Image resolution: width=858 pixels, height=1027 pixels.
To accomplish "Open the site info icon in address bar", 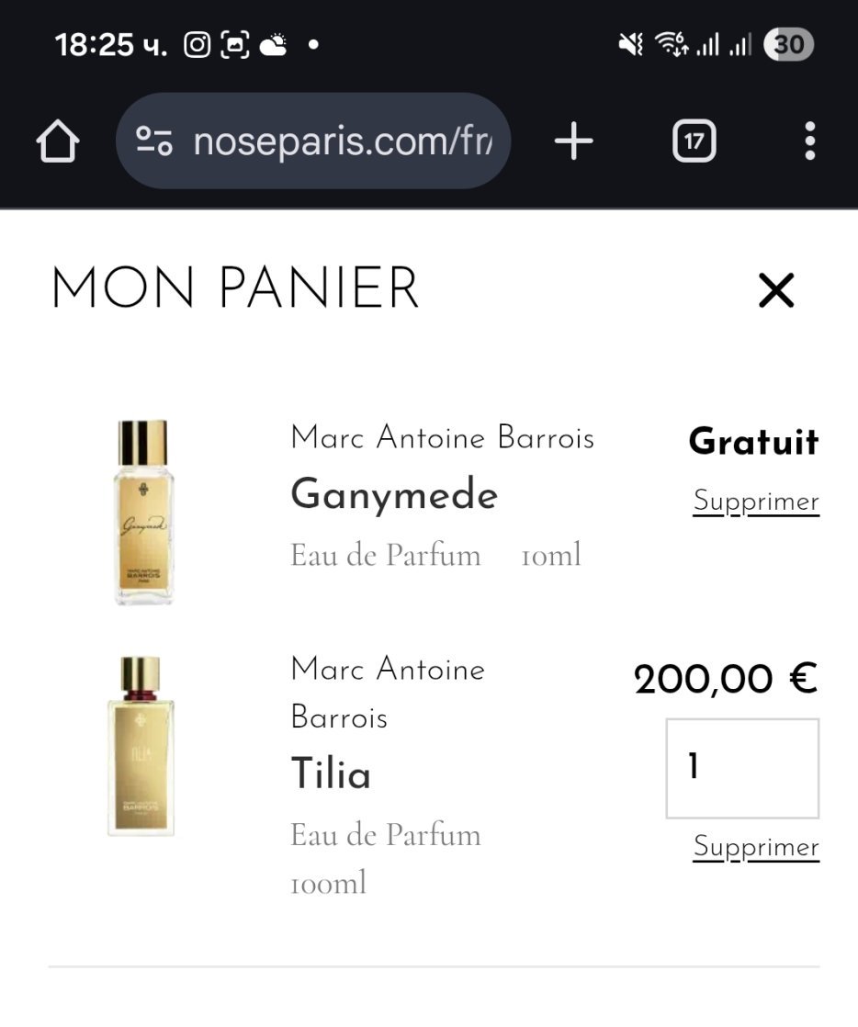I will [153, 141].
